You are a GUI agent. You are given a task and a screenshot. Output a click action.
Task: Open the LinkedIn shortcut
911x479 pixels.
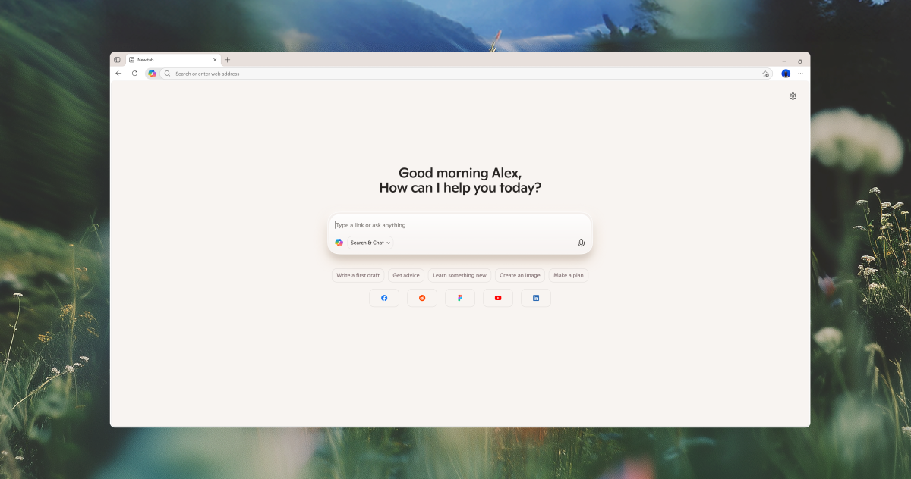point(536,298)
